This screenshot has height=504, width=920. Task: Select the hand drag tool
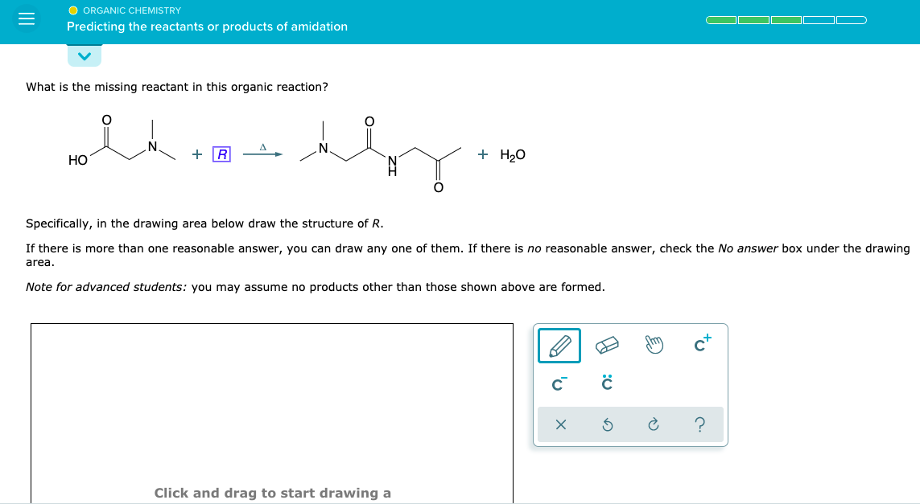[654, 345]
